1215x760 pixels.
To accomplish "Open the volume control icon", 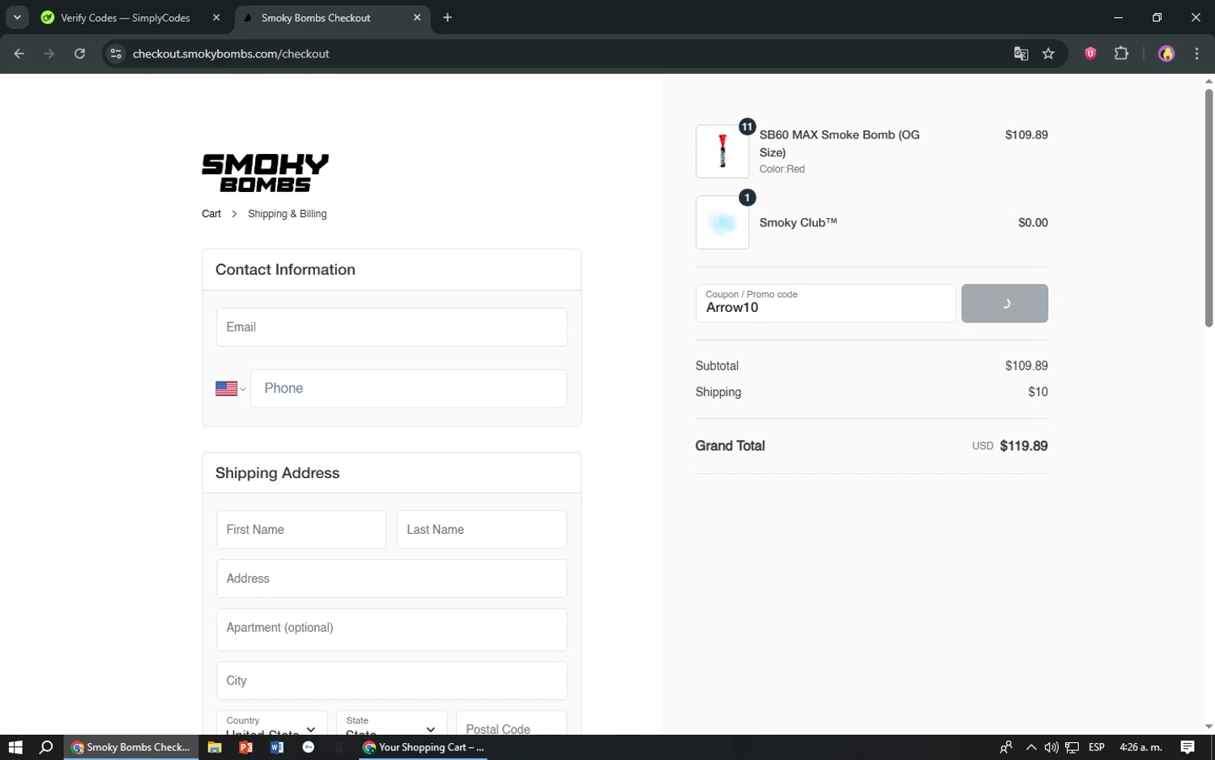I will (x=1051, y=747).
